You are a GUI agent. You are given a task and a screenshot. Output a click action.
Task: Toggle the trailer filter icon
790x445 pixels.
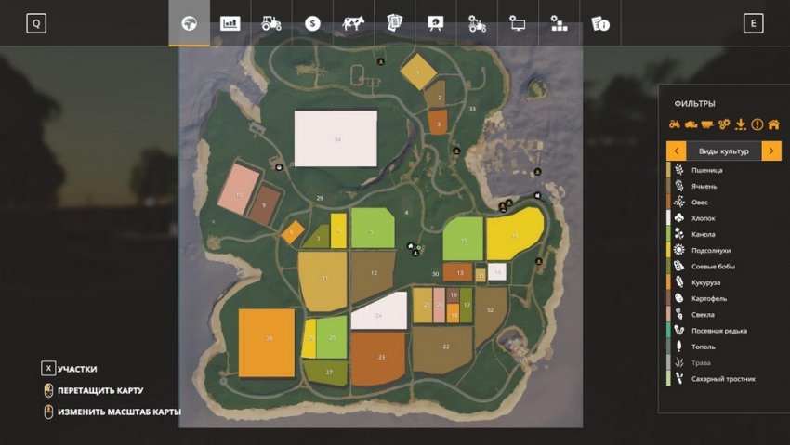(707, 124)
